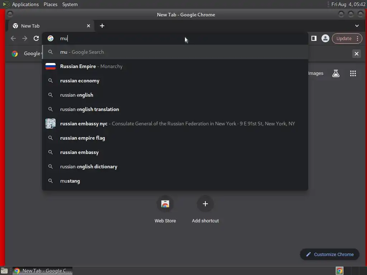
Task: Open the Chrome three-dot menu
Action: [x=357, y=39]
